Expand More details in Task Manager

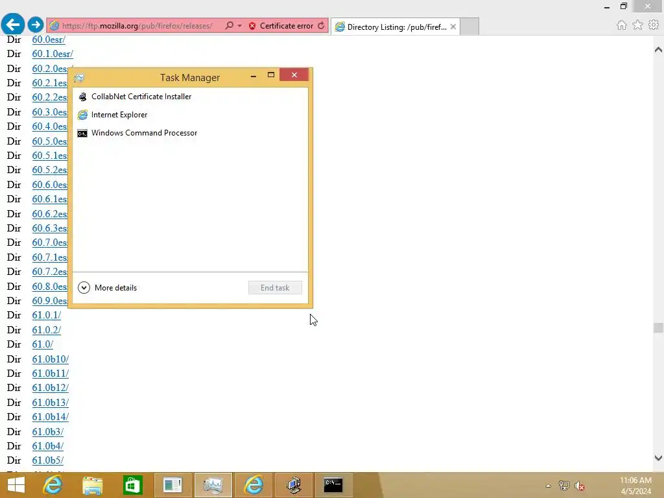click(108, 287)
